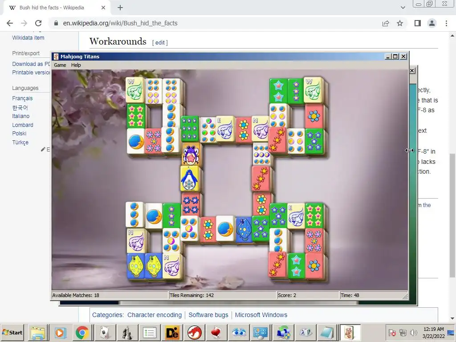The height and width of the screenshot is (342, 456).
Task: Click the Mahjong window resize grip
Action: (x=405, y=296)
